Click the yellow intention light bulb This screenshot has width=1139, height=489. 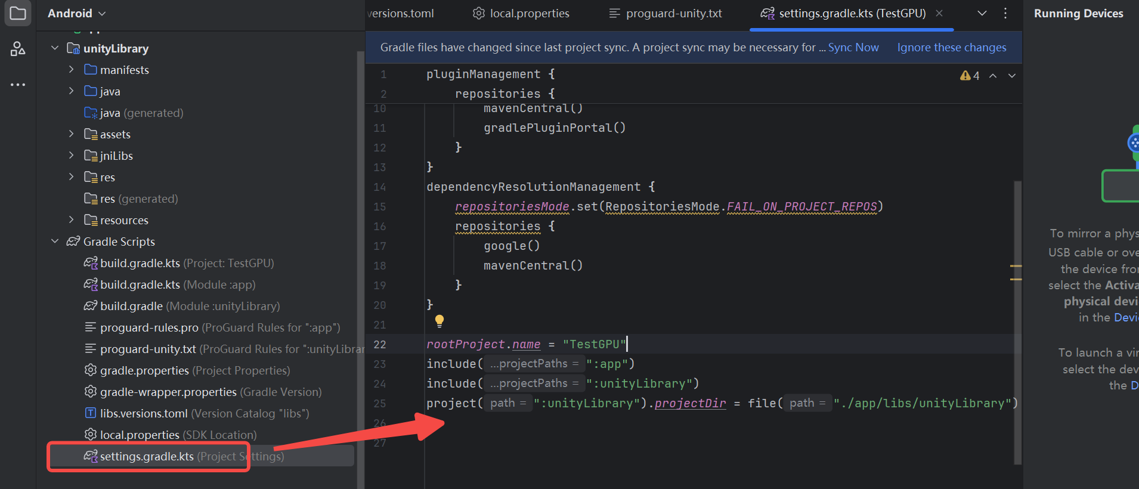[439, 321]
